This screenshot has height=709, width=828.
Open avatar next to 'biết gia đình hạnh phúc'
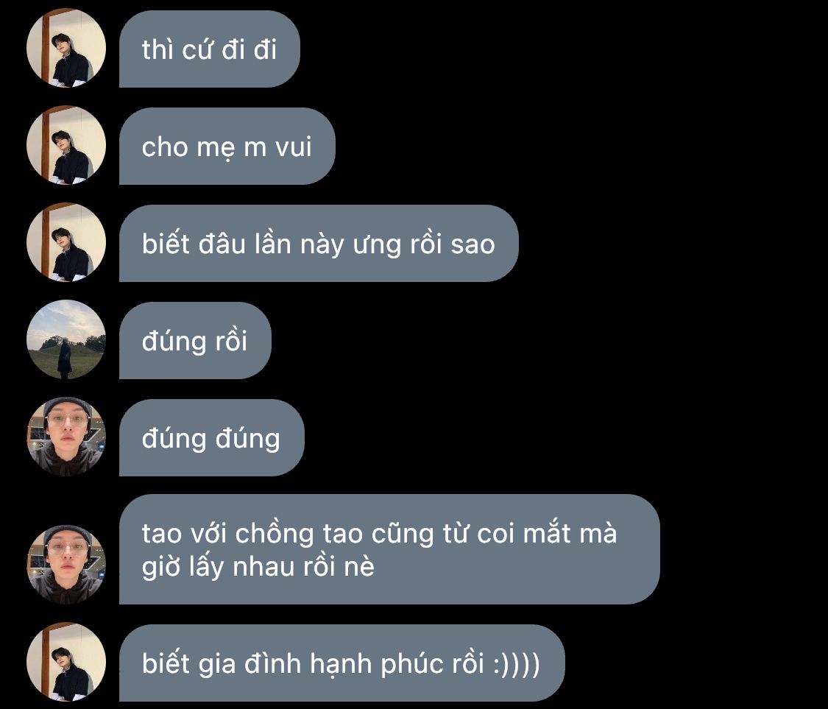[x=66, y=662]
